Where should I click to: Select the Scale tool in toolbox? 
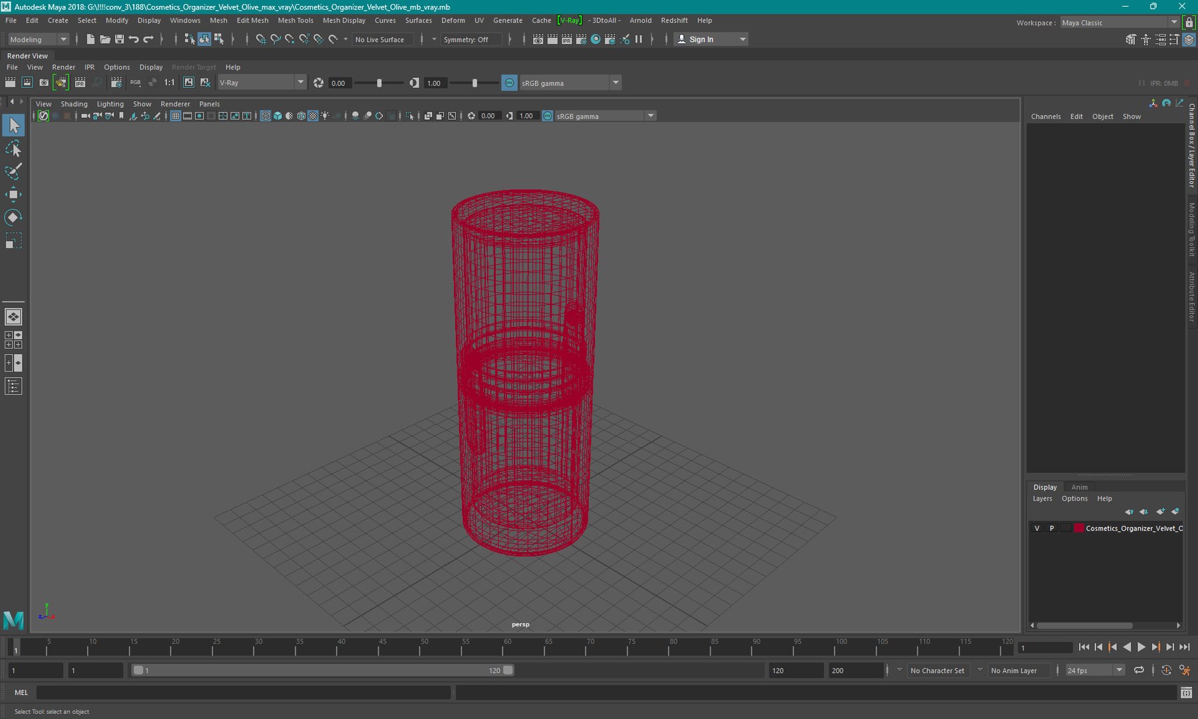click(13, 240)
